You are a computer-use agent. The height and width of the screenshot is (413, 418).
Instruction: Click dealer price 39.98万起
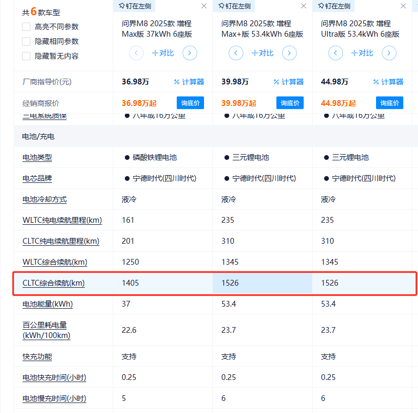click(x=239, y=103)
